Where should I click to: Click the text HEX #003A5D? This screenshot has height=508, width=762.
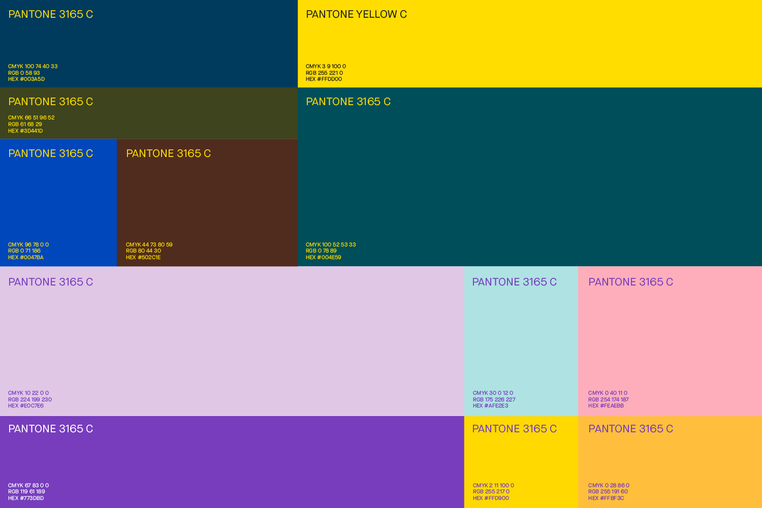(26, 79)
